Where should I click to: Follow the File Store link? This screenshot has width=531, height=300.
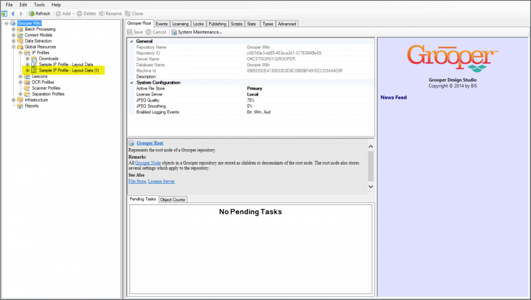point(137,181)
